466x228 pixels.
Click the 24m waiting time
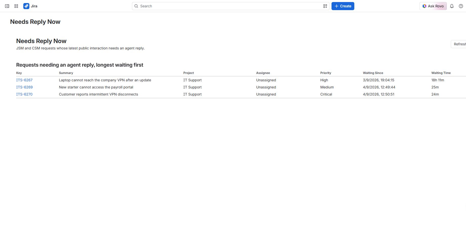[435, 94]
